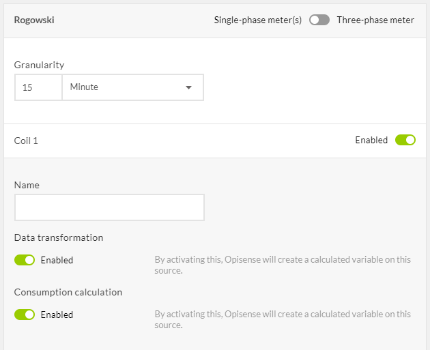
Task: Click the Data transformation heading
Action: 59,237
